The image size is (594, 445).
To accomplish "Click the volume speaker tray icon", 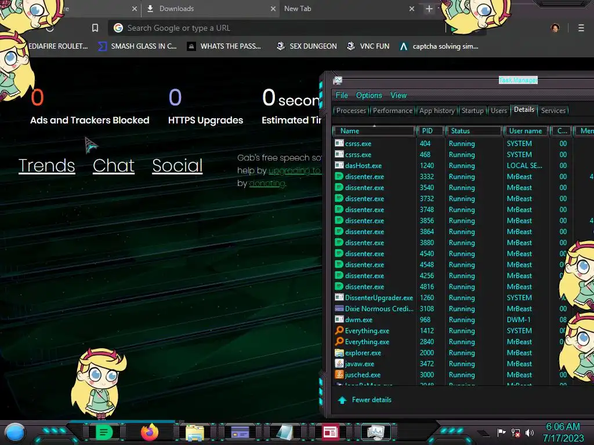I will coord(529,432).
